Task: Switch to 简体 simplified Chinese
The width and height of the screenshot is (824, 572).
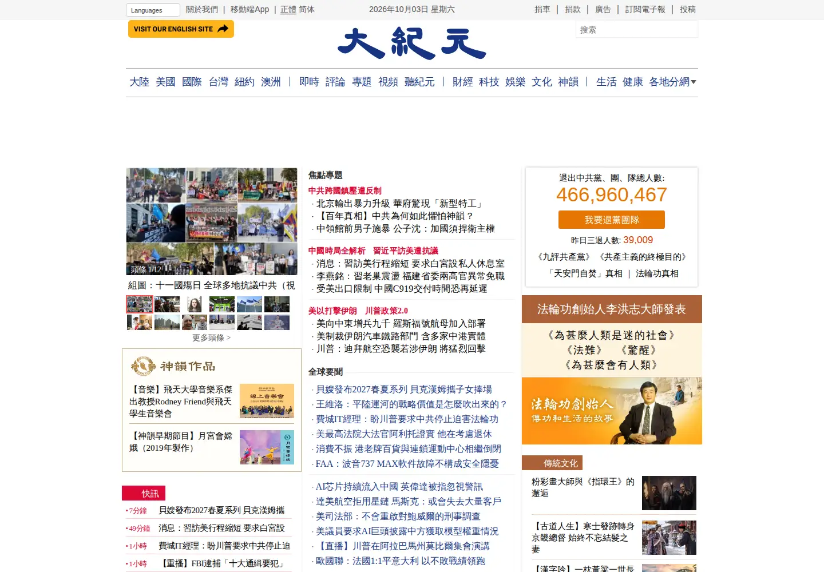Action: 307,9
